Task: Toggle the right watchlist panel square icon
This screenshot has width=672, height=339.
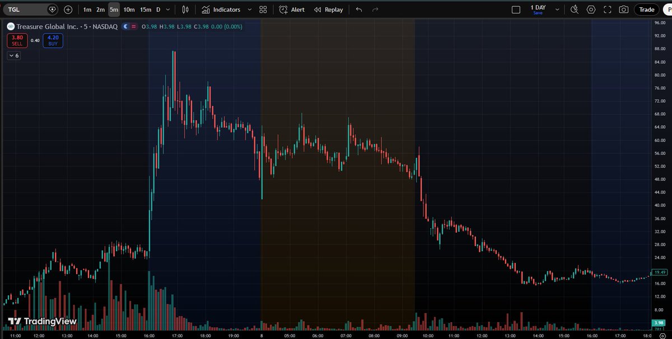Action: click(x=516, y=9)
